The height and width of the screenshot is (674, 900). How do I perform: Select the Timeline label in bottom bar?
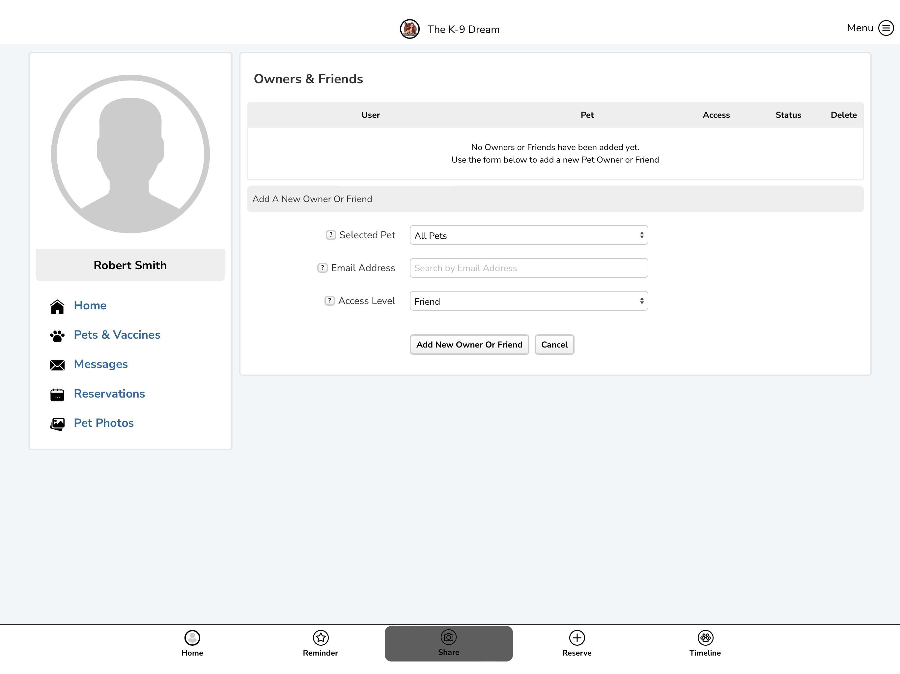coord(705,653)
